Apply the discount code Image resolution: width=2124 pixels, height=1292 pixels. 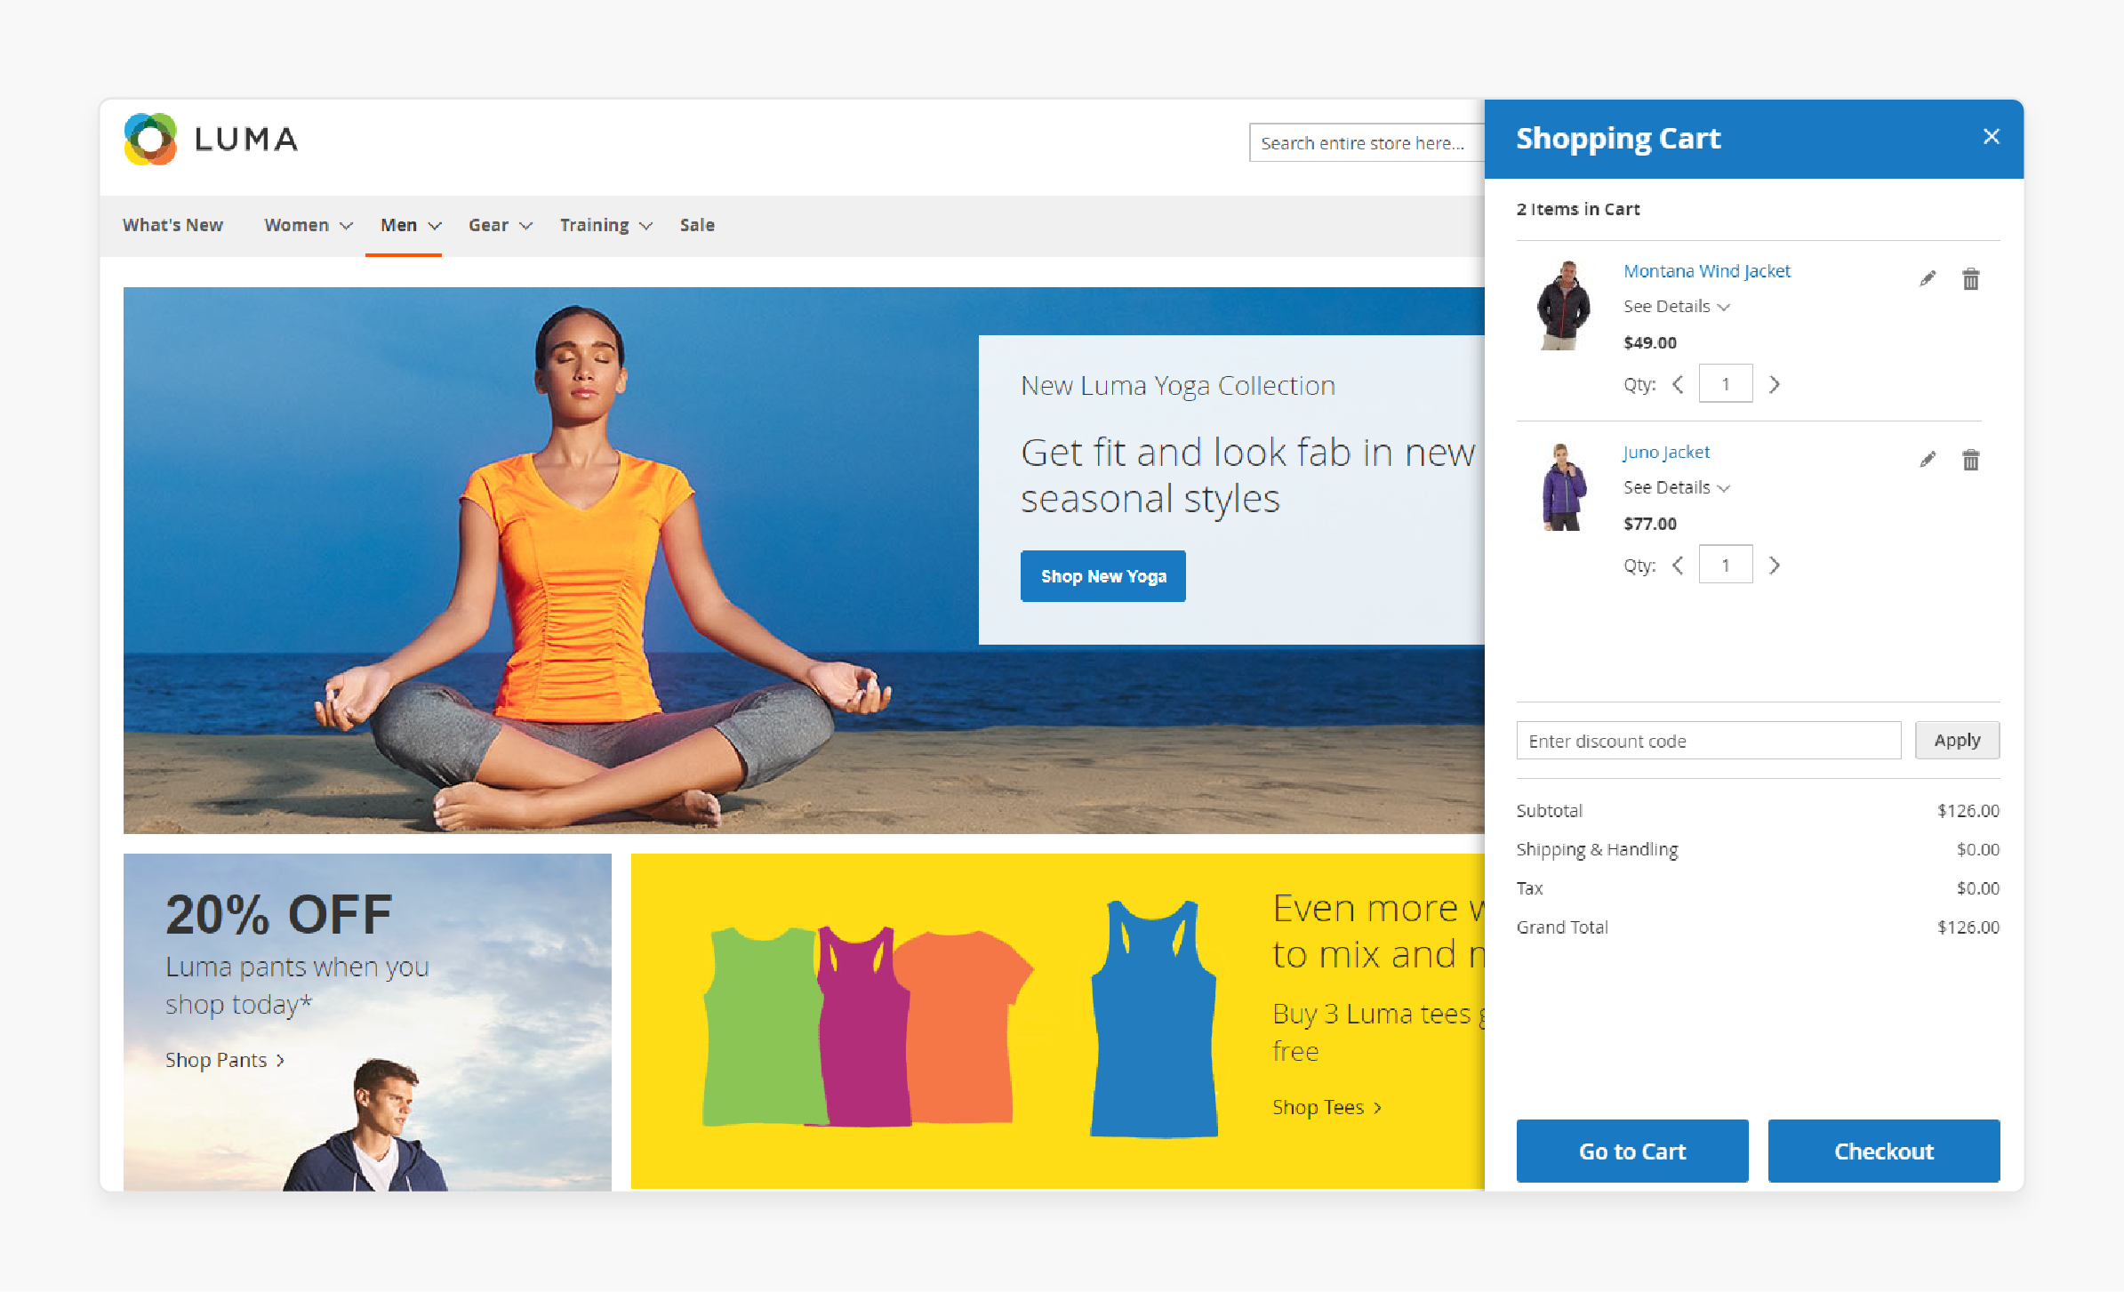(x=1956, y=741)
